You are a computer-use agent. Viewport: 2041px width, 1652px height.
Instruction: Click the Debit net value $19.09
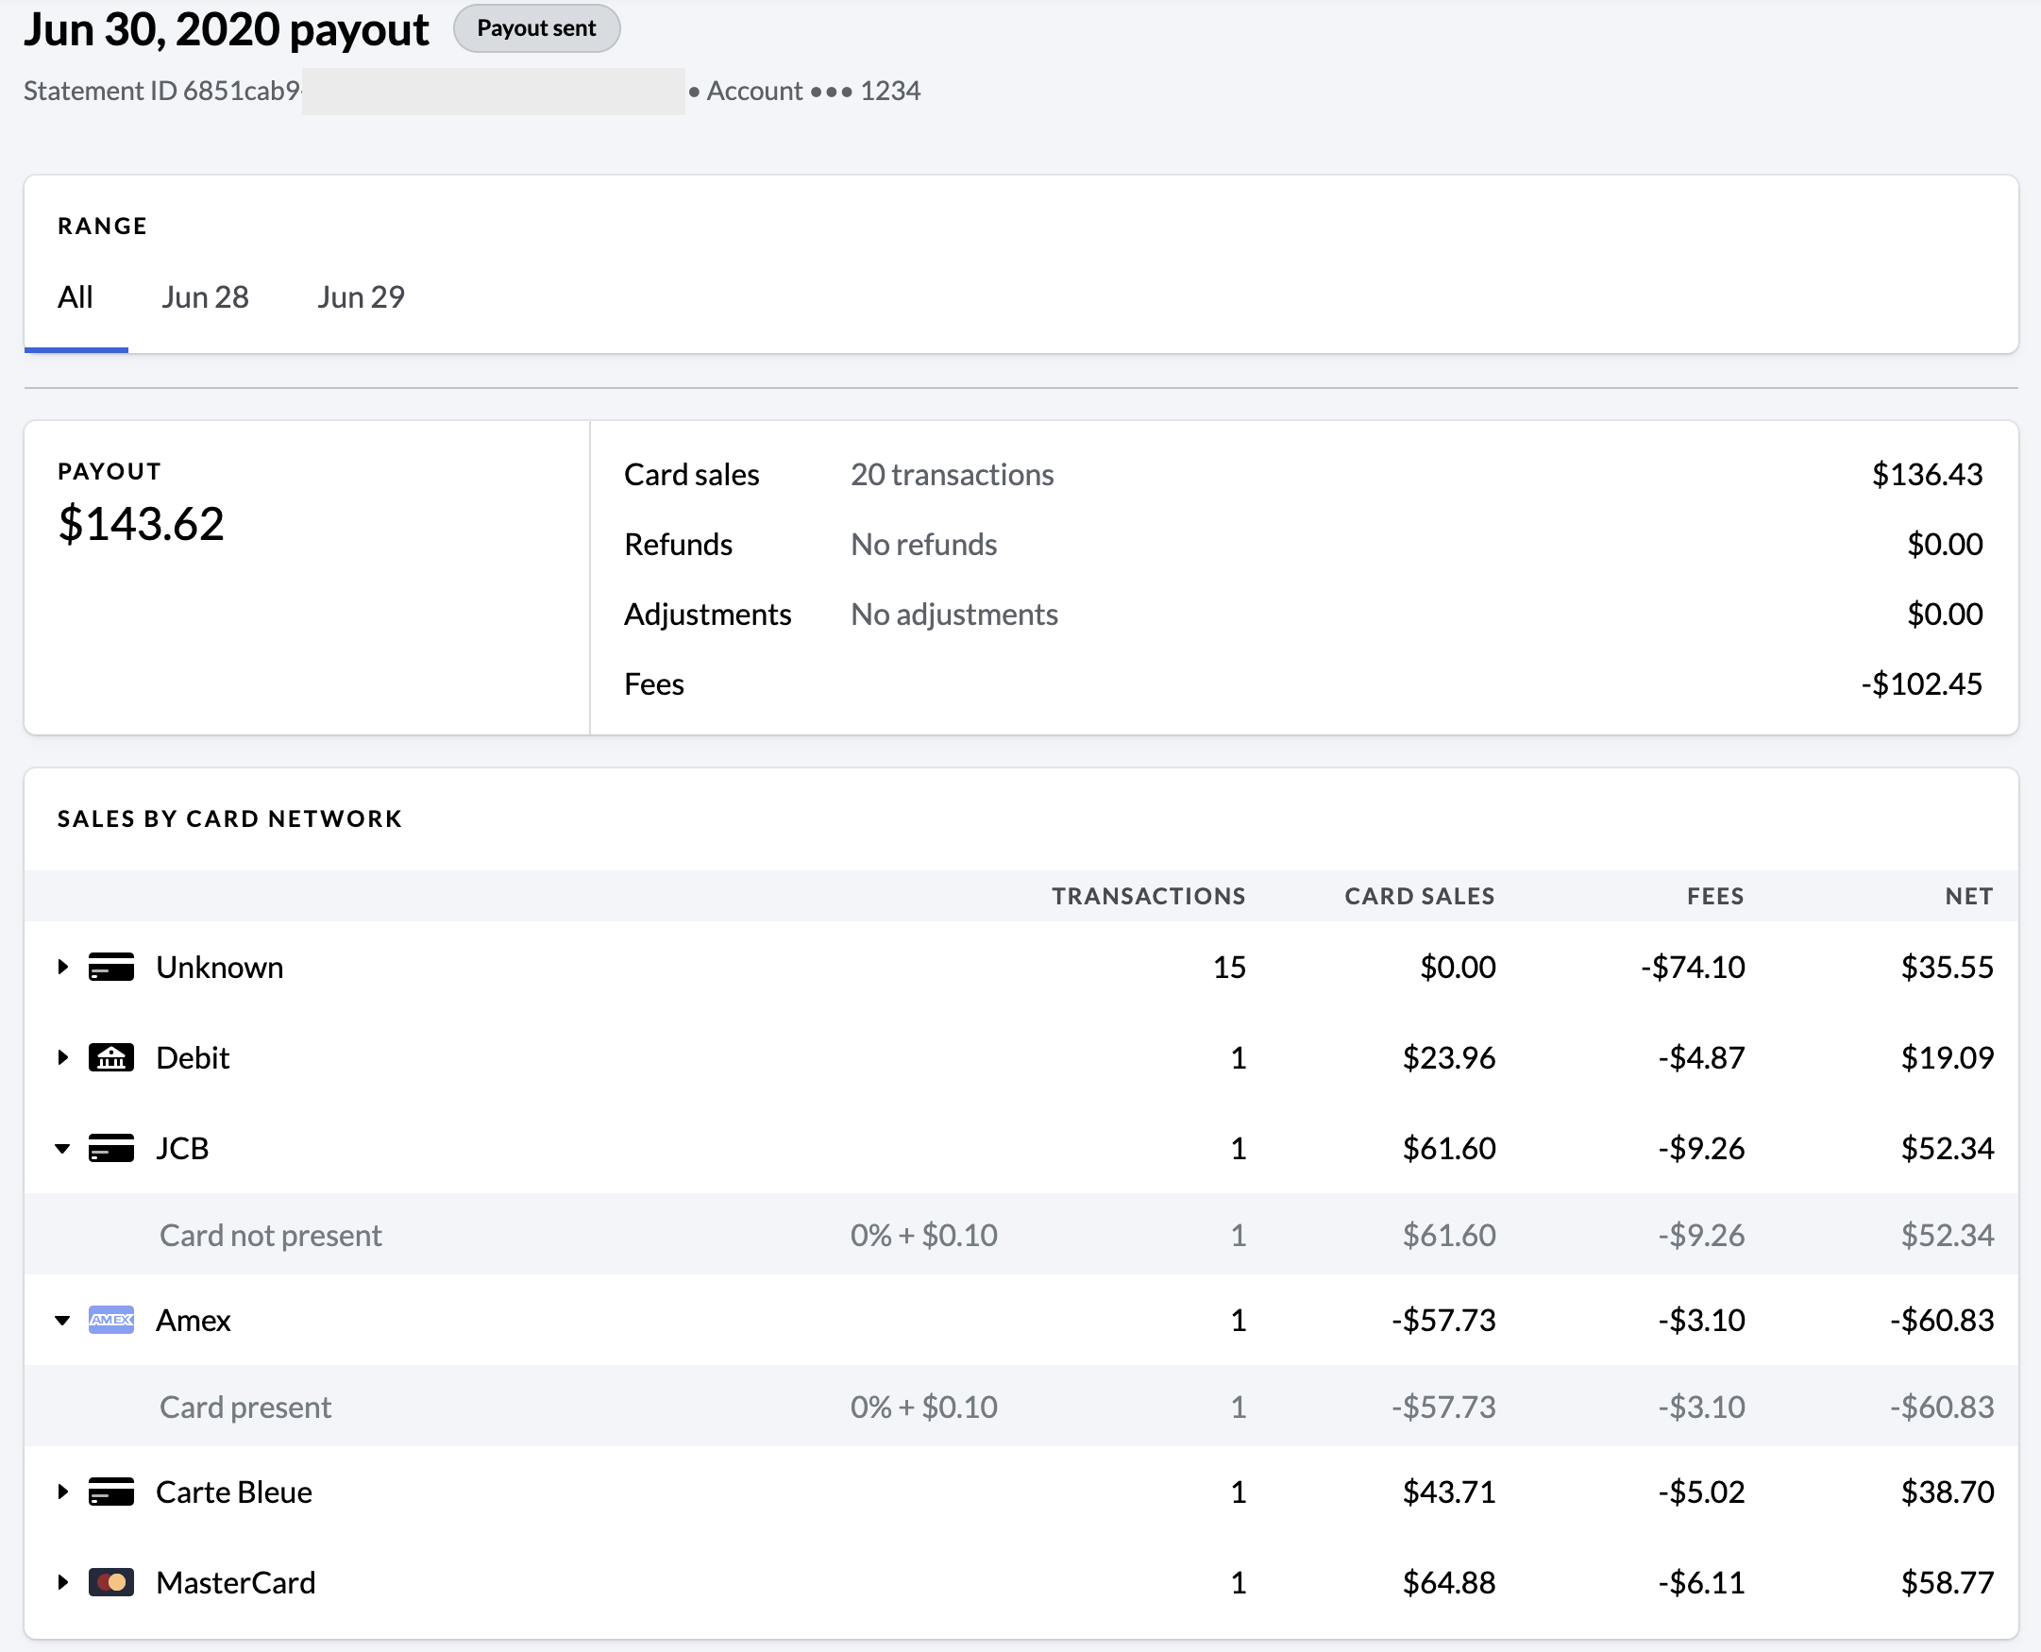point(1947,1057)
